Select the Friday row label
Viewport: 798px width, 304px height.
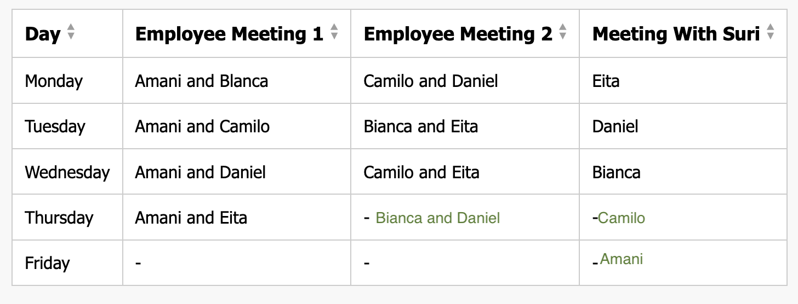click(x=47, y=264)
